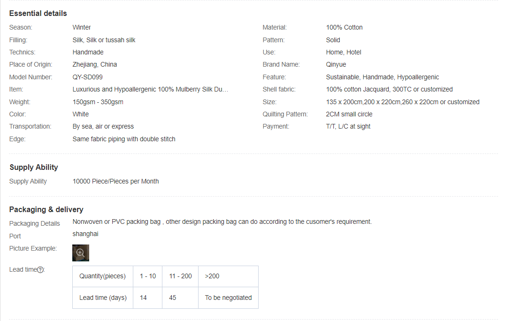Viewport: 506px width, 321px height.
Task: Click the Essential details section heading
Action: [x=38, y=13]
